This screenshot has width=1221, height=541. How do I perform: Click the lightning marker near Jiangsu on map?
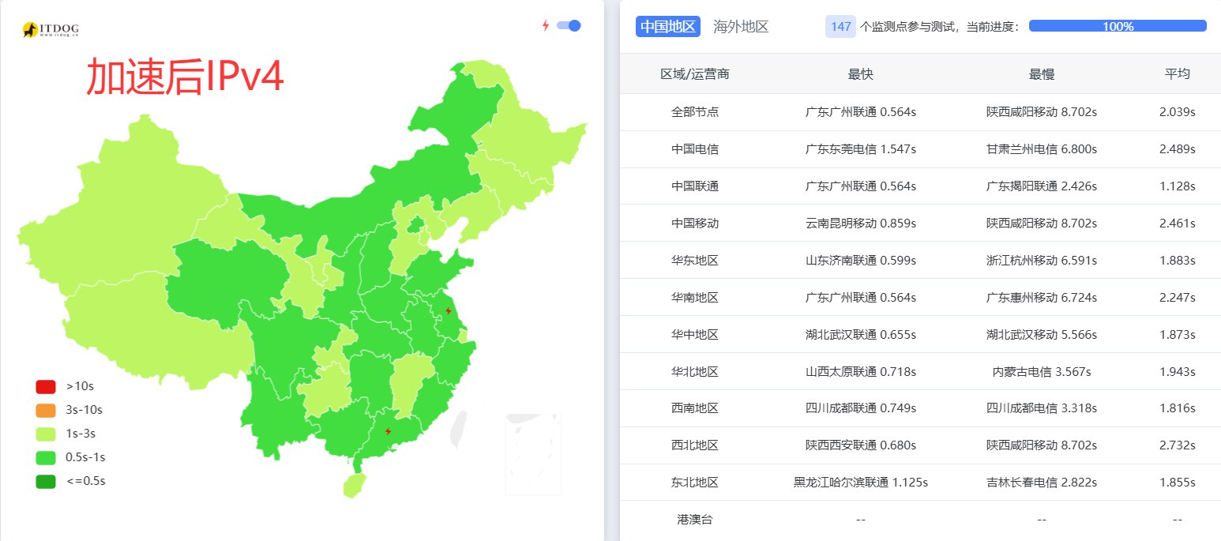coord(449,311)
